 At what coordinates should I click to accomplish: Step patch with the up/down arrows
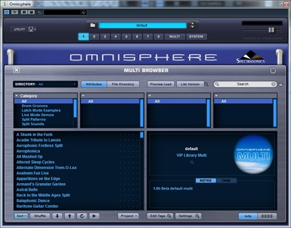tap(192, 25)
